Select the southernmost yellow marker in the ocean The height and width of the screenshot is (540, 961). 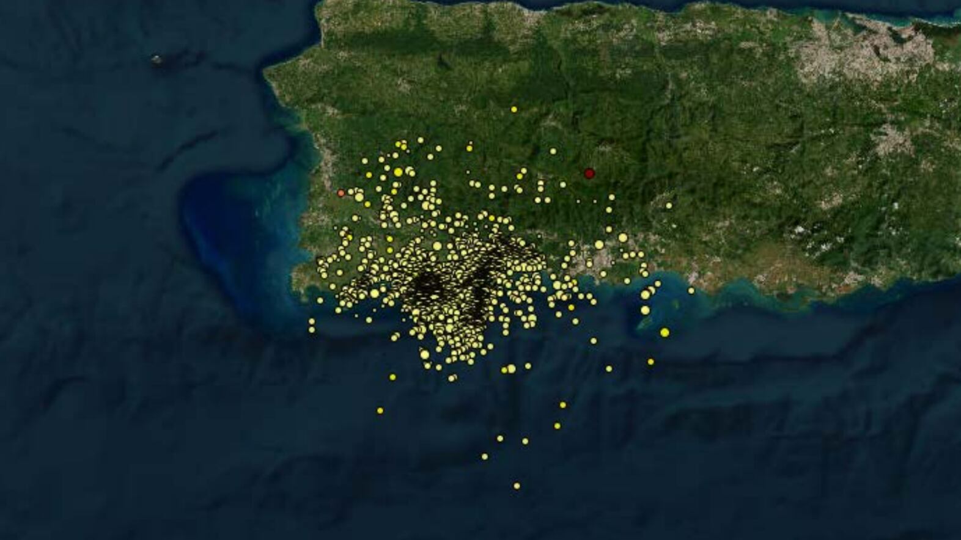click(517, 486)
